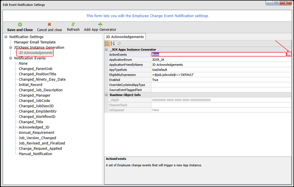
Task: Open ActionEvents editor with ellipsis button
Action: pos(289,55)
